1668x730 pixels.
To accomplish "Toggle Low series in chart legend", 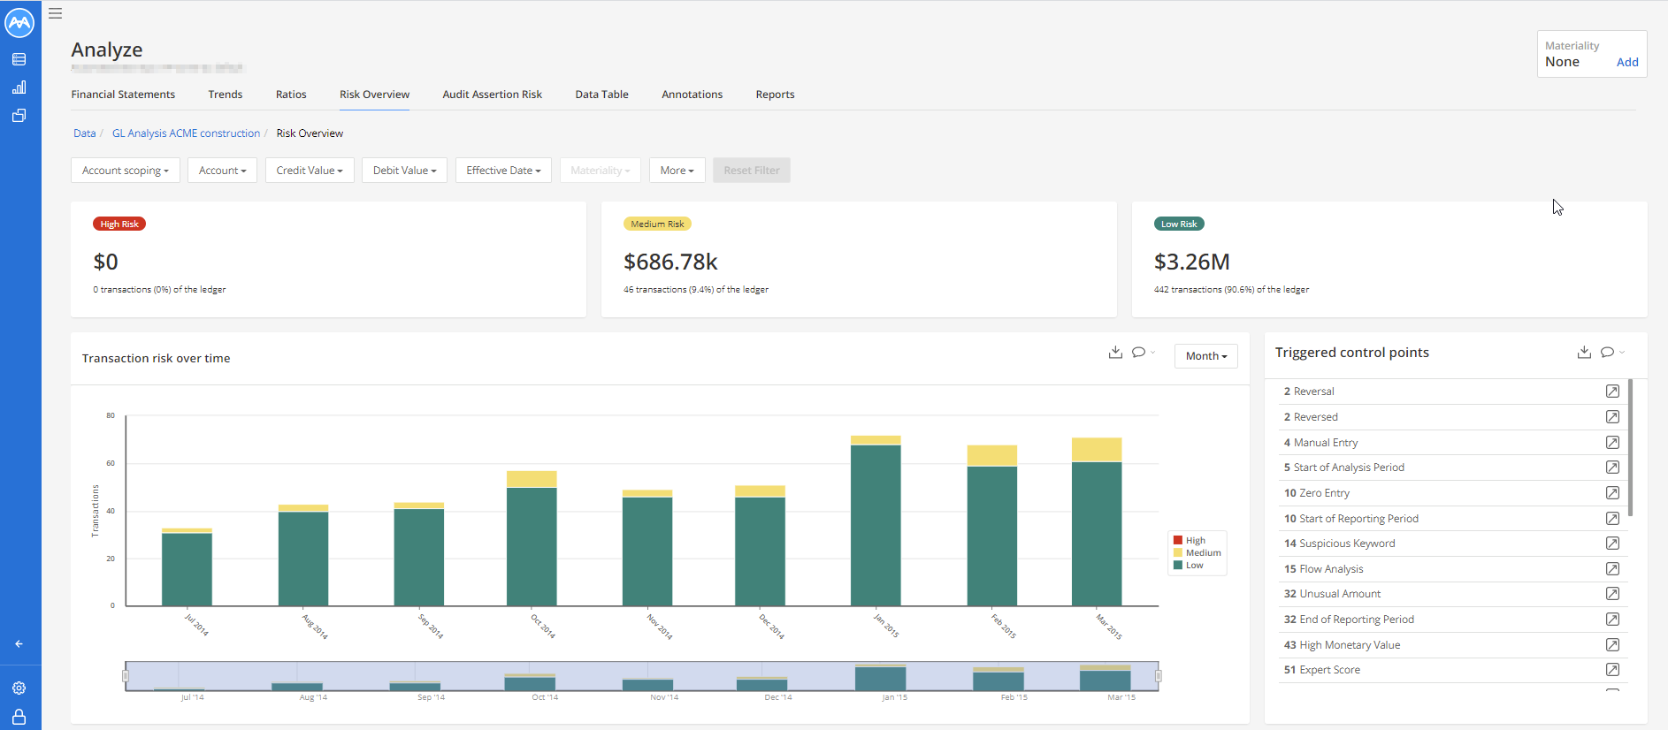I will click(1189, 565).
